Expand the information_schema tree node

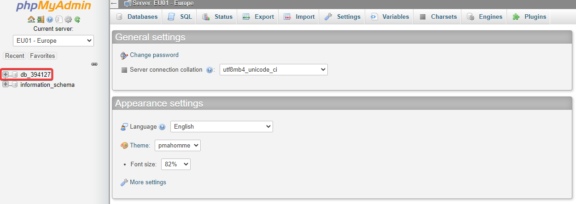click(x=6, y=85)
